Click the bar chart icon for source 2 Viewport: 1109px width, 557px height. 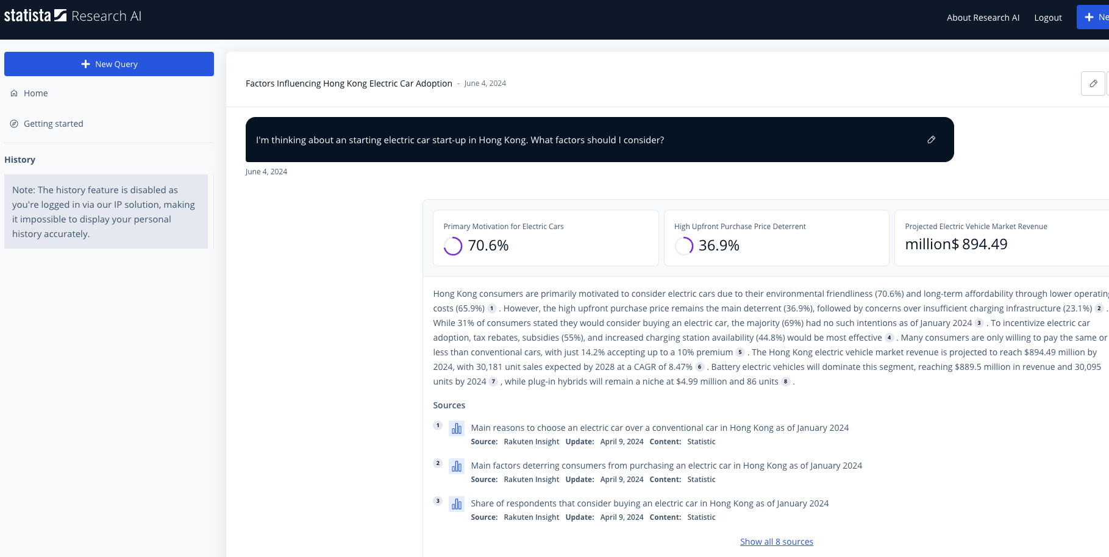click(457, 467)
